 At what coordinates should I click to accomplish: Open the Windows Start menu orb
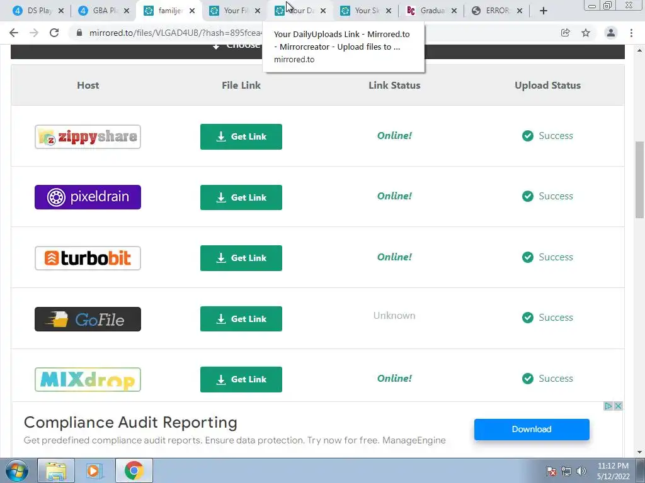[x=16, y=470]
